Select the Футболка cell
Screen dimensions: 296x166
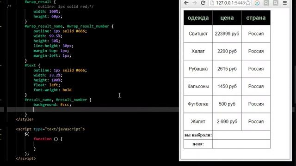198,104
